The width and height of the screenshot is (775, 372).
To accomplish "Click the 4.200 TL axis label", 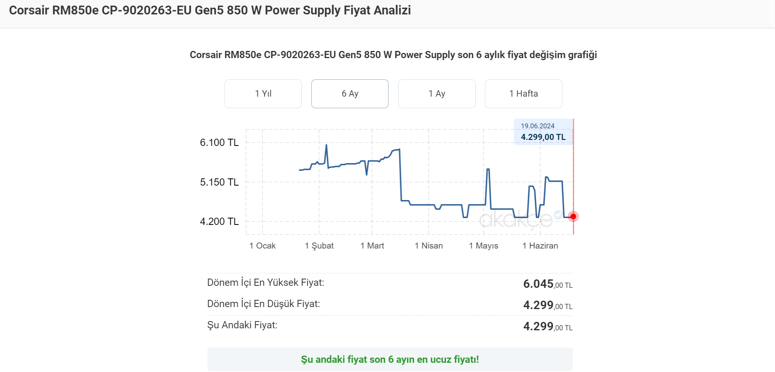I will click(219, 222).
